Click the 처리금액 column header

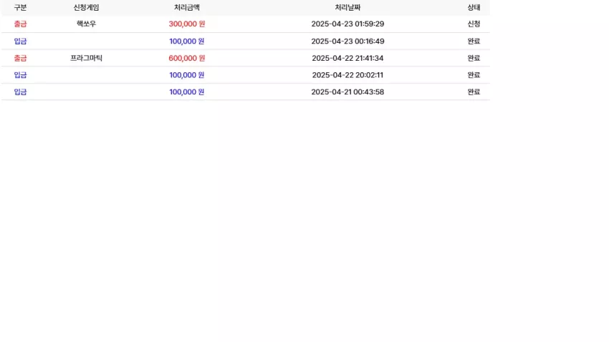click(187, 7)
